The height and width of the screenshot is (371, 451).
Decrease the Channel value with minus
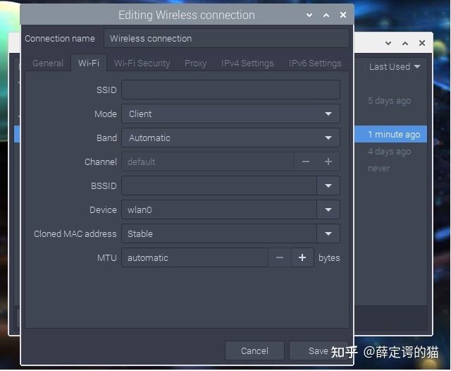(x=305, y=162)
